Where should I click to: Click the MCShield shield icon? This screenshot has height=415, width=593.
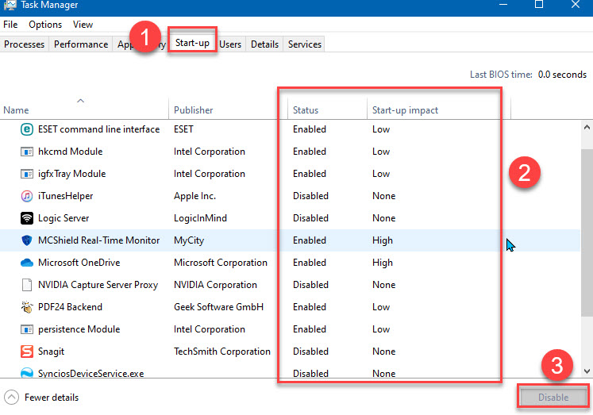(x=26, y=240)
